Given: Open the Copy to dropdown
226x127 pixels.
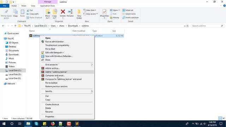Looking at the screenshot, I should point(55,14).
